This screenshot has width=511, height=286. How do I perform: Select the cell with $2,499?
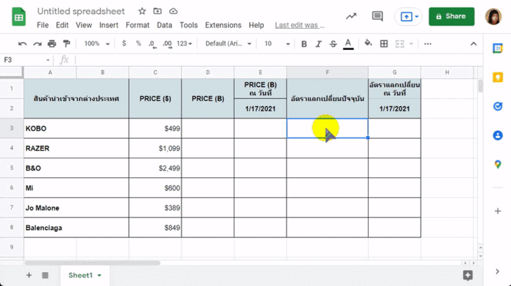155,168
